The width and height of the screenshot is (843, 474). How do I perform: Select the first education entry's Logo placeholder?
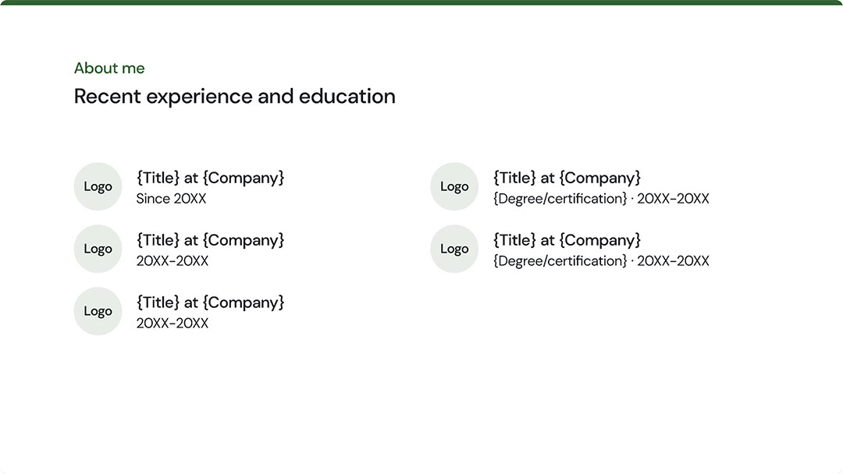[x=454, y=186]
